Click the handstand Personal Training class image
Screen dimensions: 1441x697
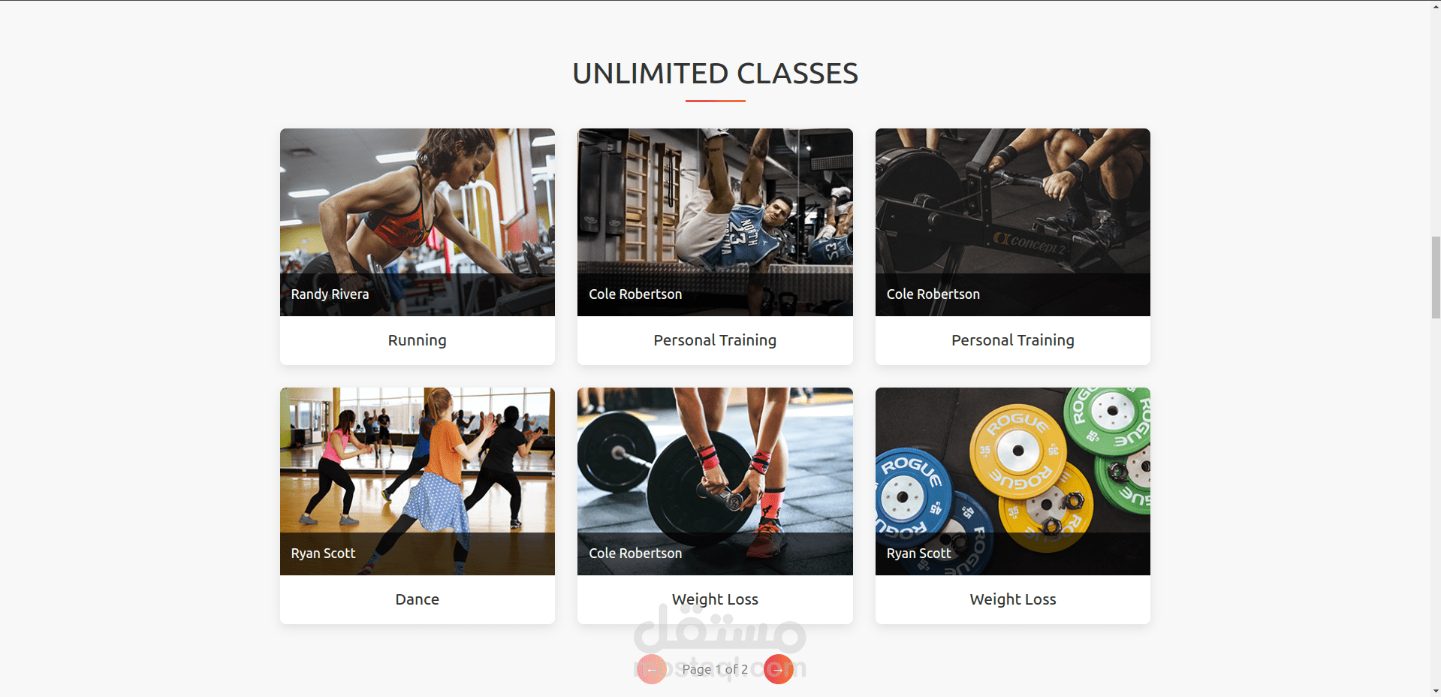click(715, 222)
